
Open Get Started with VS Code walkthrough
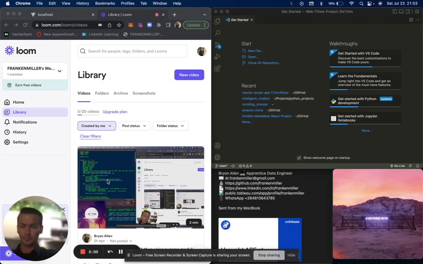pos(365,58)
